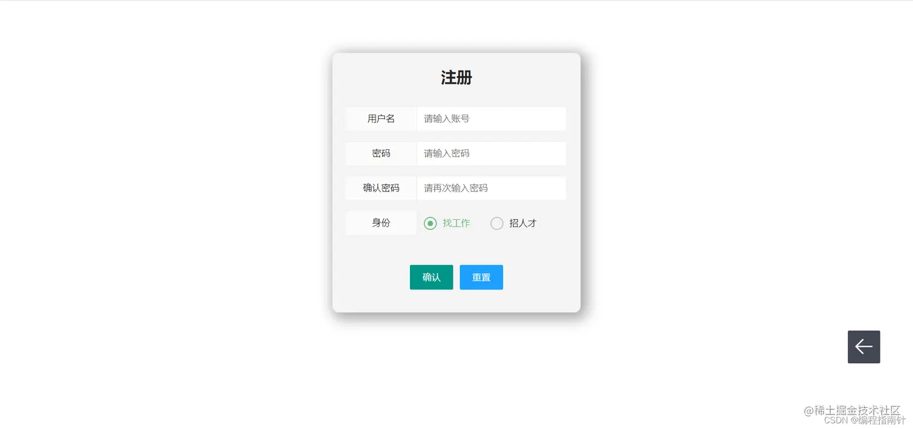Click the 确认密码 field label
The height and width of the screenshot is (429, 913).
381,188
